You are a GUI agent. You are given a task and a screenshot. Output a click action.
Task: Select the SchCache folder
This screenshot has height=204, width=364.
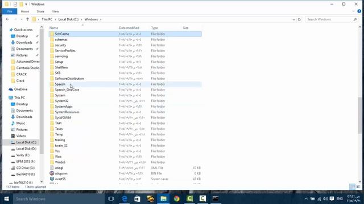(125, 34)
